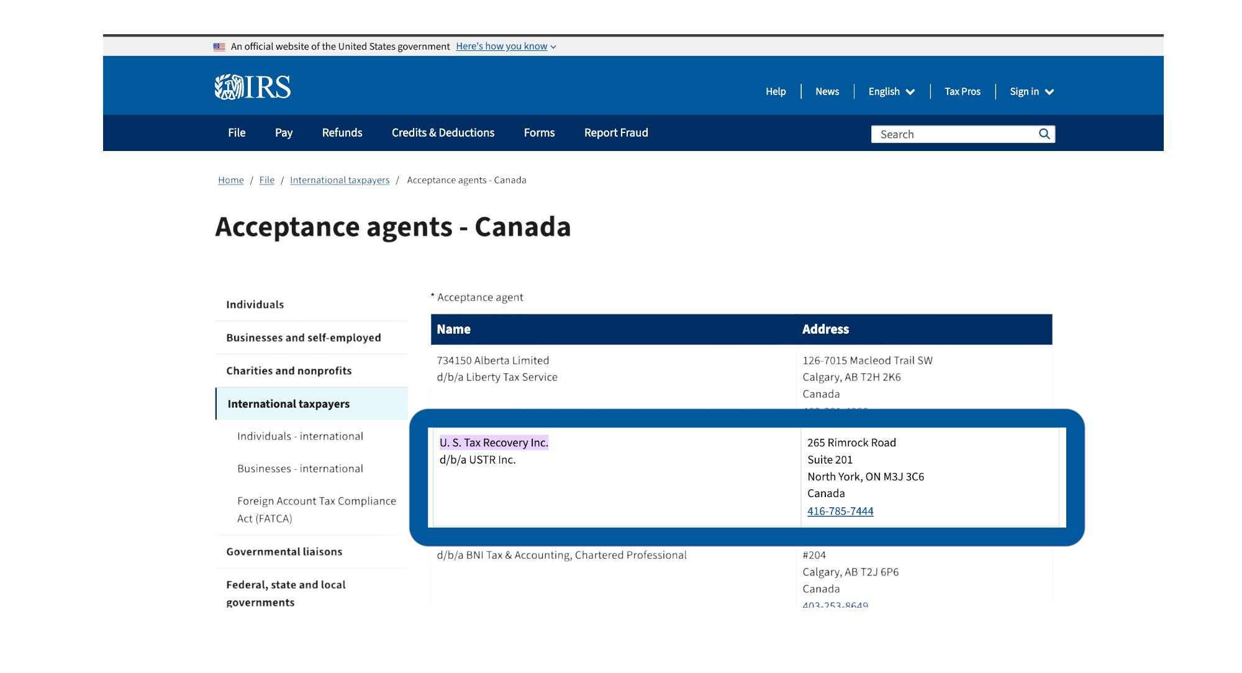Expand "Here's how you know" chevron
Viewport: 1242px width, 673px height.
[553, 47]
